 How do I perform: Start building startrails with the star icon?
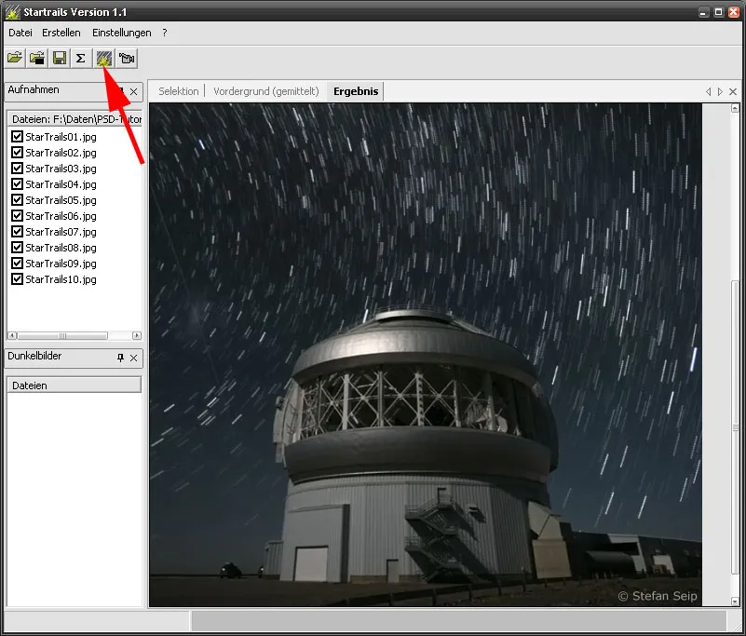[102, 58]
